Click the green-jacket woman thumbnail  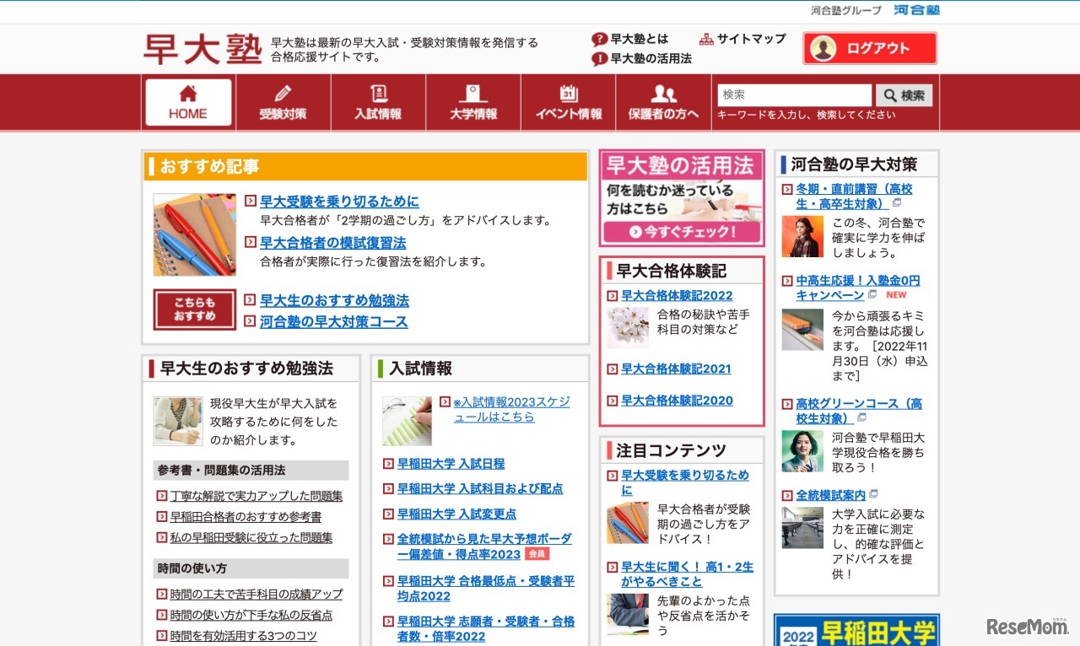pos(802,451)
